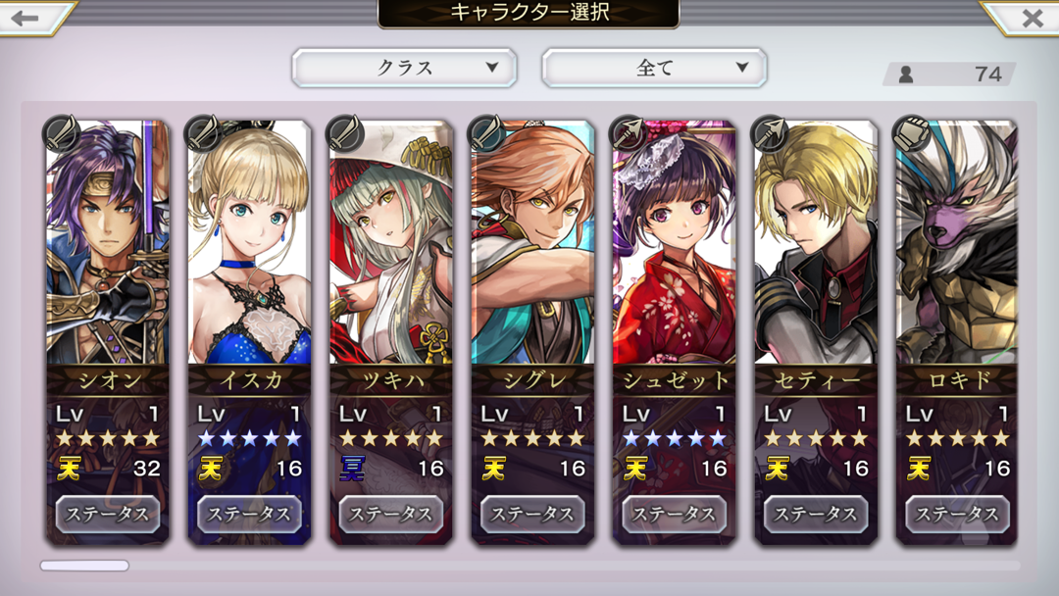Click the sword class icon on シオン card
This screenshot has width=1059, height=596.
(62, 133)
